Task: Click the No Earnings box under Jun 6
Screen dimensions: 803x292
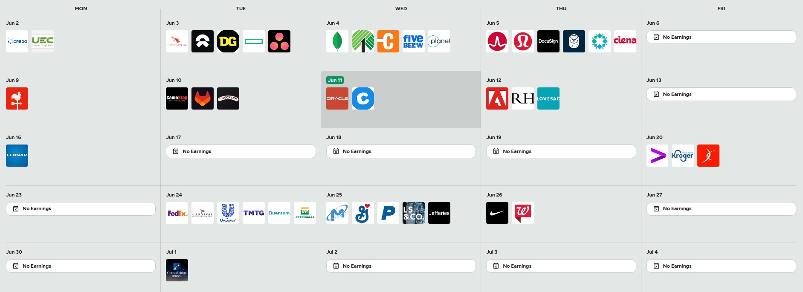Action: pos(721,37)
